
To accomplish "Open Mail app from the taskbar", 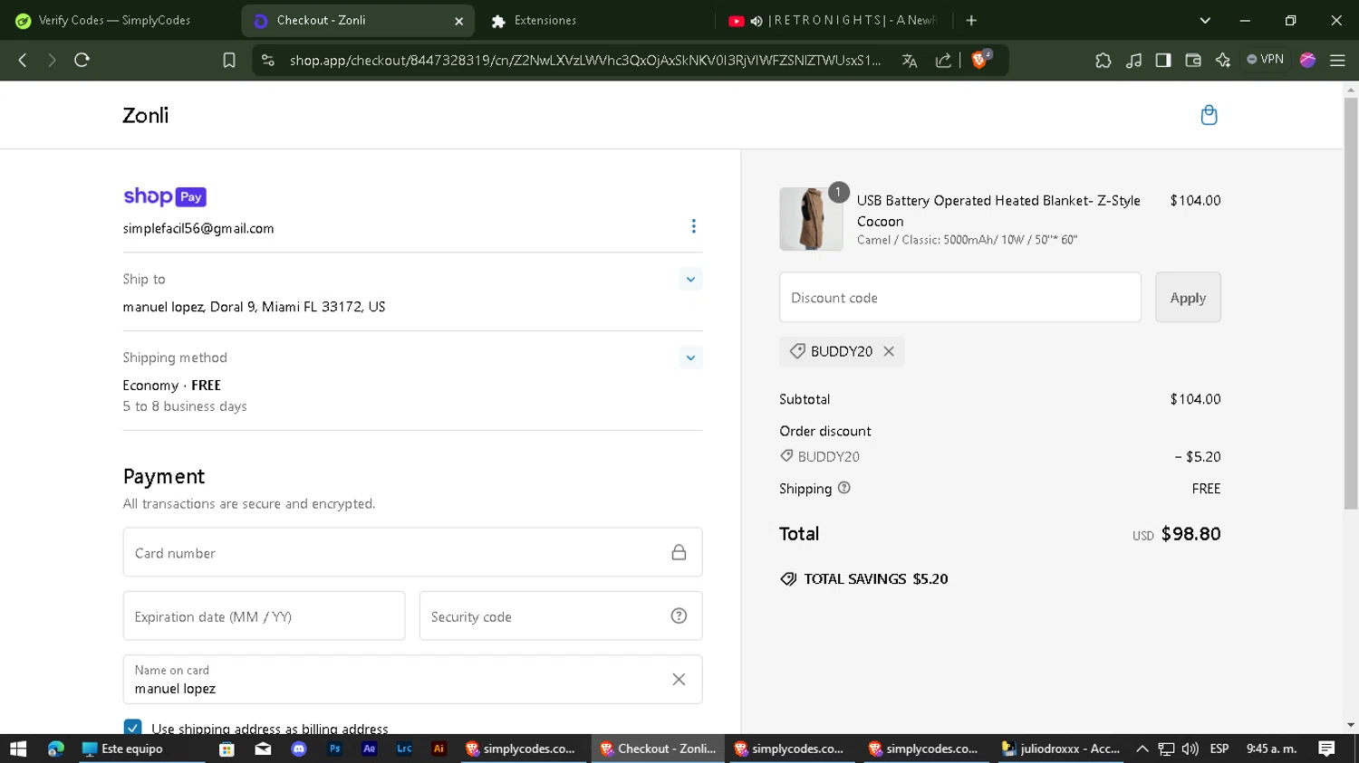I will click(x=263, y=749).
